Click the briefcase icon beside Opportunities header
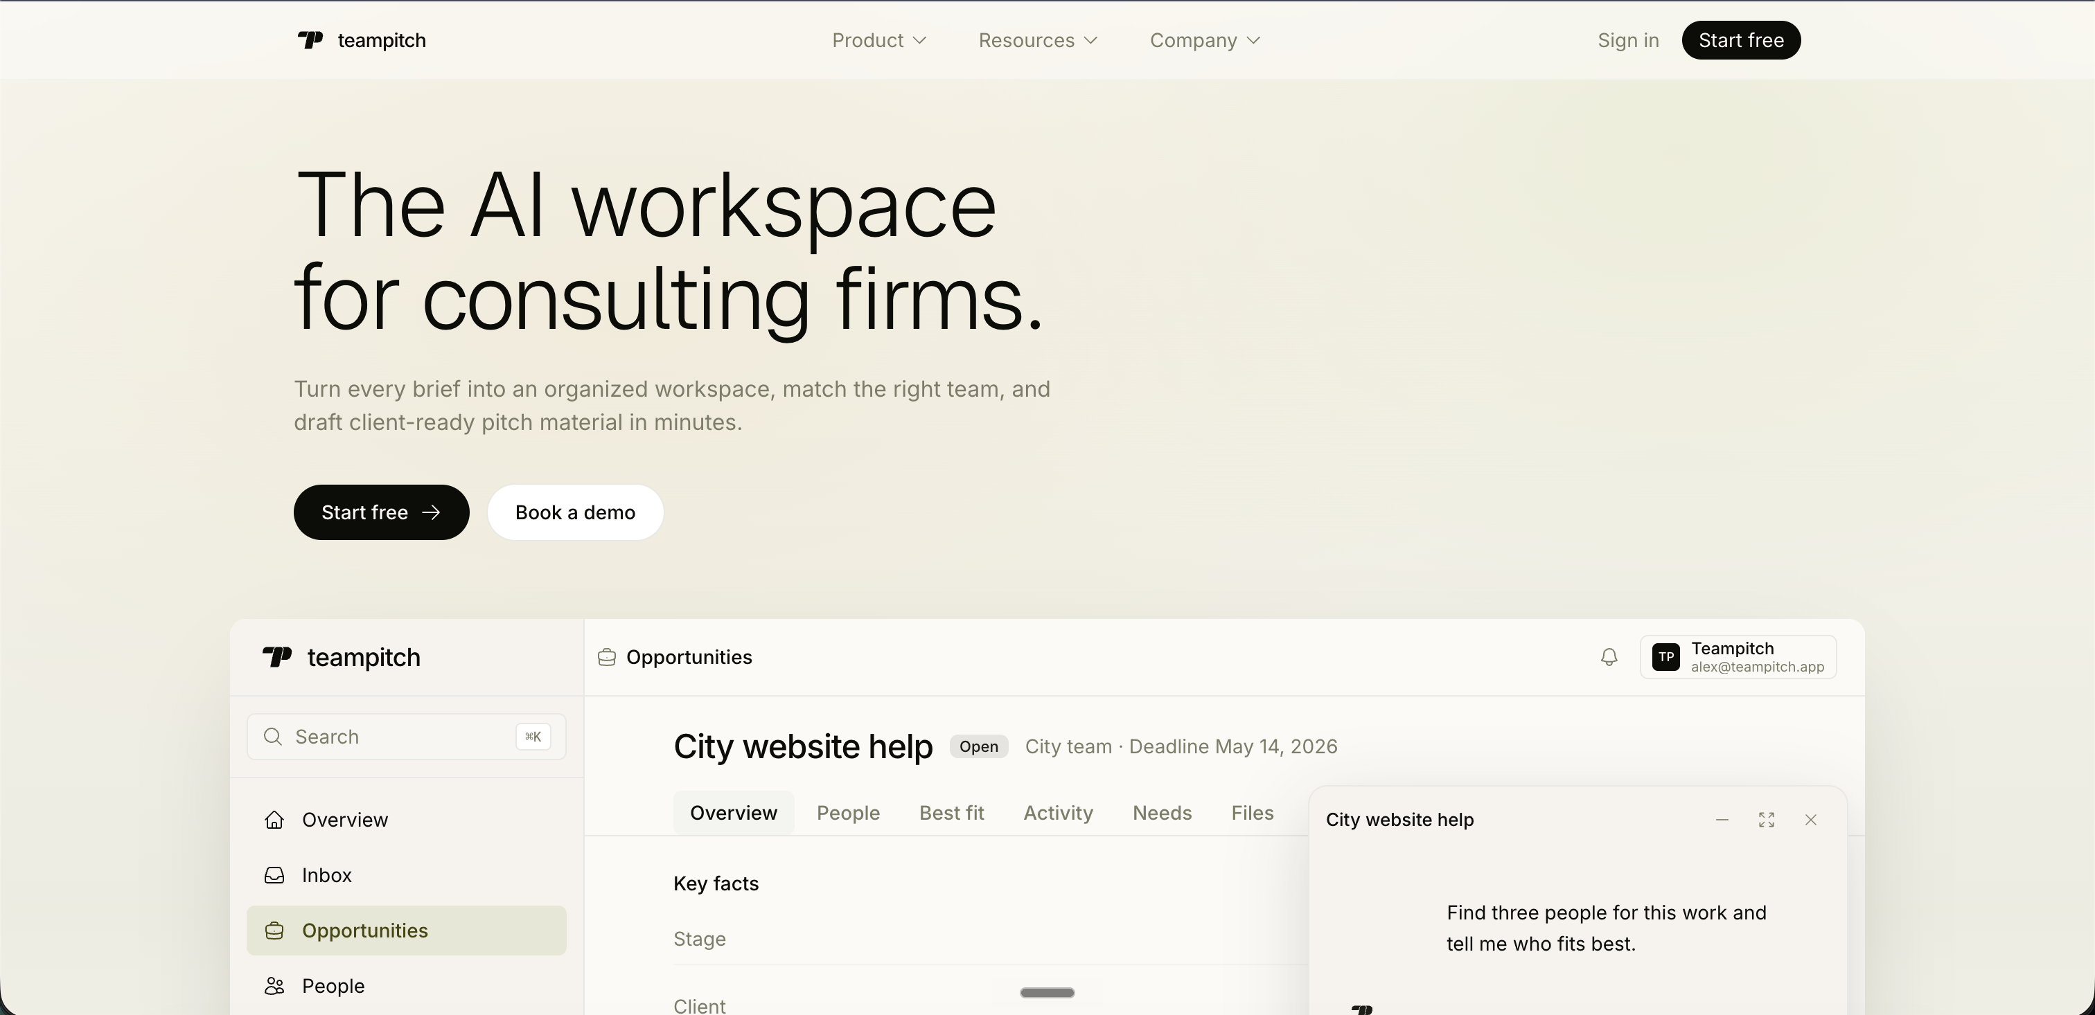This screenshot has height=1015, width=2095. [x=607, y=656]
